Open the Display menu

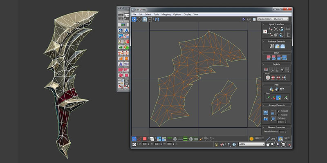[x=187, y=15]
